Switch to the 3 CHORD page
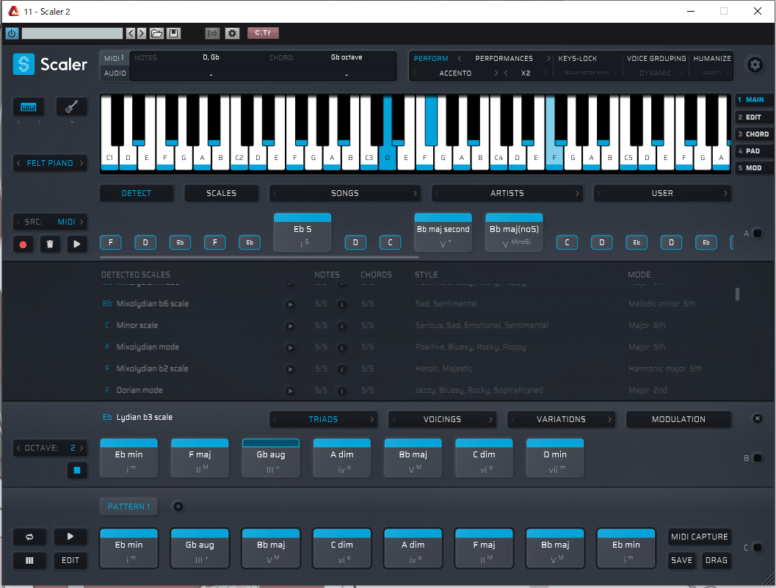 click(753, 134)
